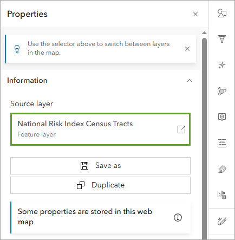Open the Styles tool in sidebar

coord(222,13)
